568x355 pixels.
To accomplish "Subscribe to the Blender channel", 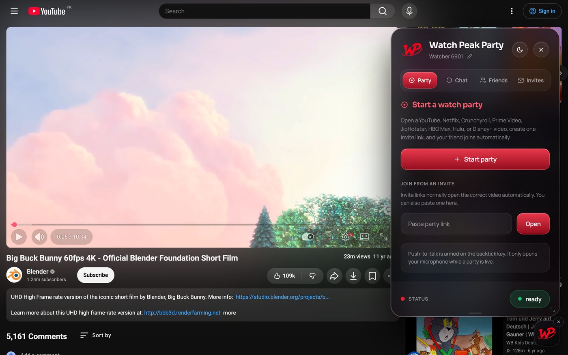I will 96,275.
